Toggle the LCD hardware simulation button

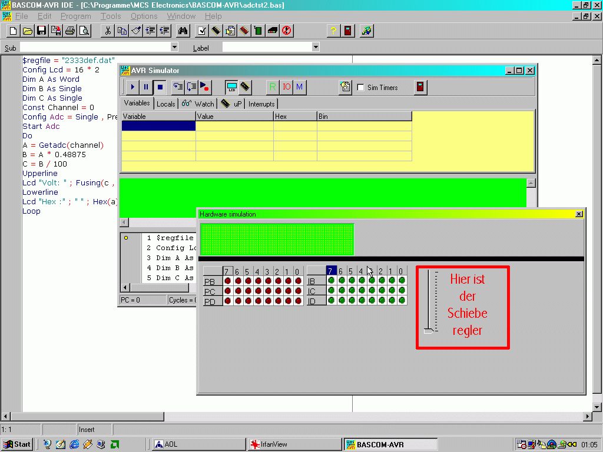[231, 87]
